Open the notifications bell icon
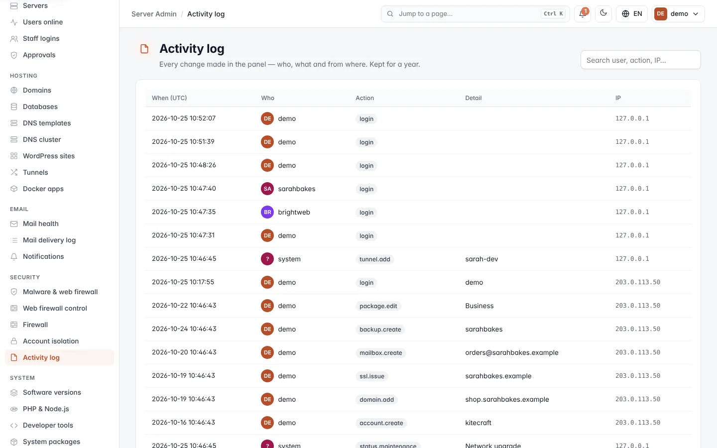This screenshot has height=448, width=717. click(582, 14)
